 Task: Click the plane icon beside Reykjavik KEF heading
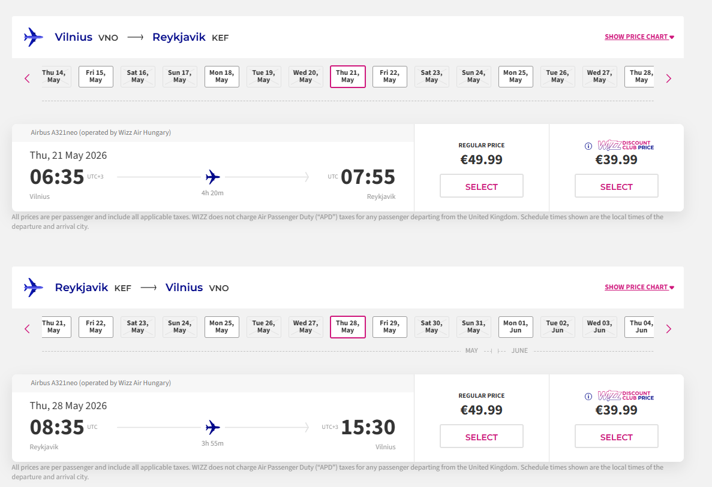(34, 288)
